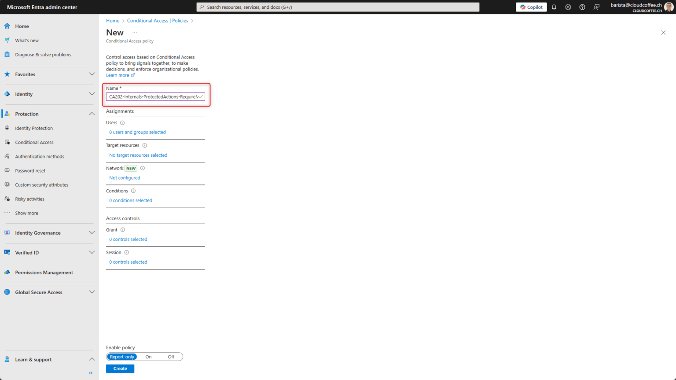Turn the policy Off

171,357
